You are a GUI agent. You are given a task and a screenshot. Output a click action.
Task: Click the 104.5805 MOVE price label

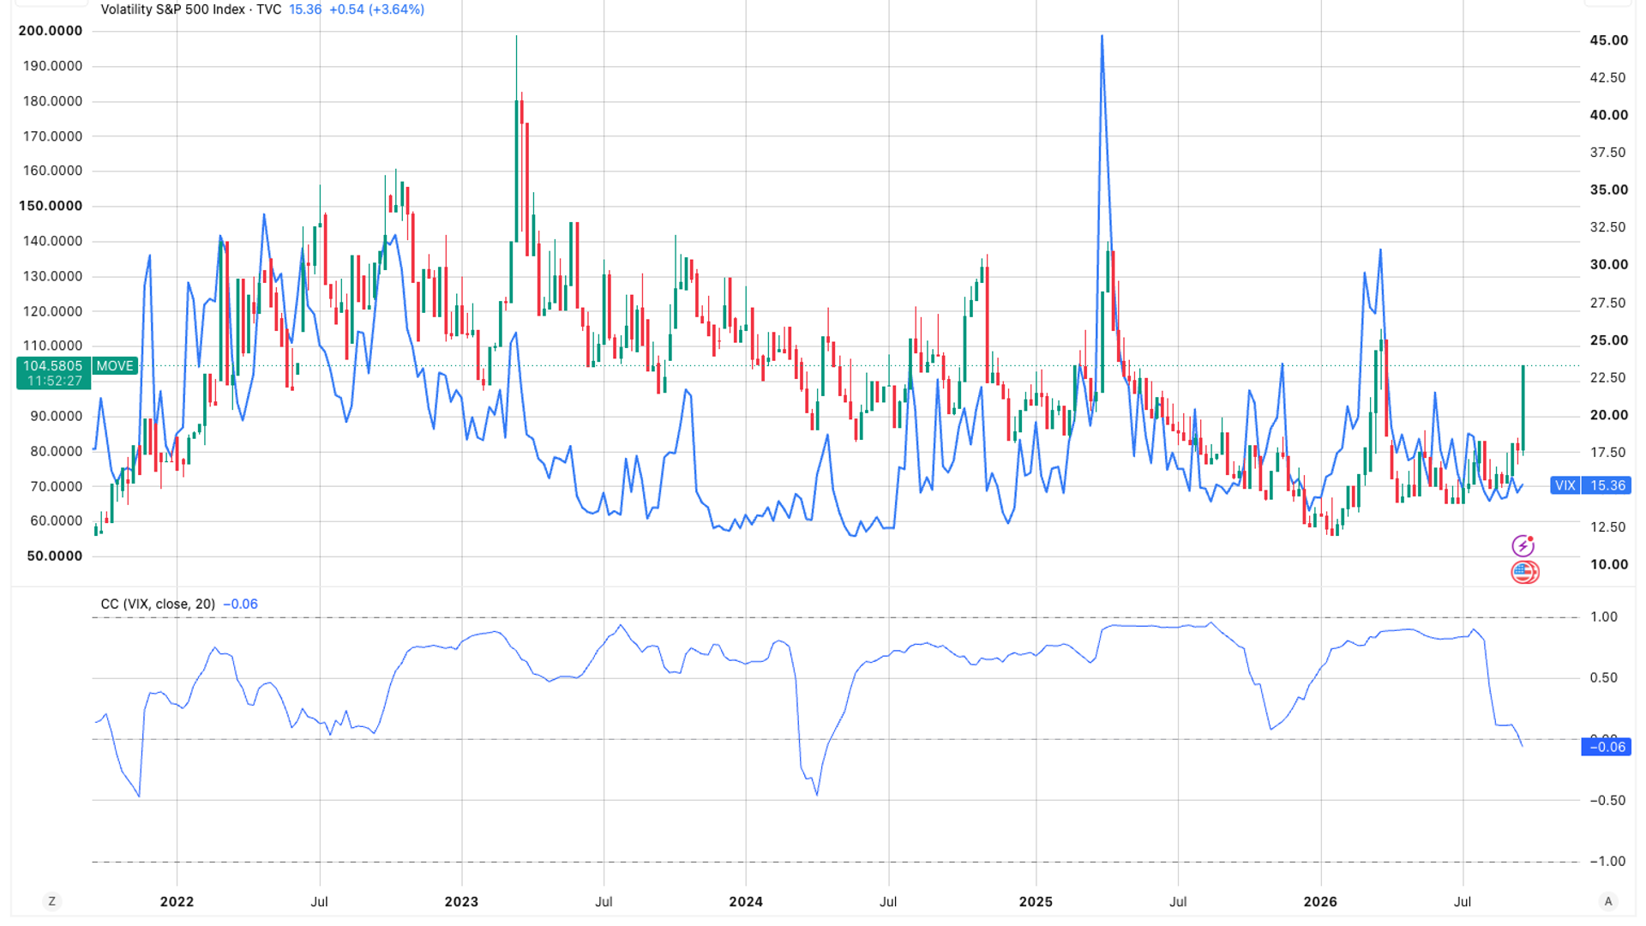click(x=53, y=366)
